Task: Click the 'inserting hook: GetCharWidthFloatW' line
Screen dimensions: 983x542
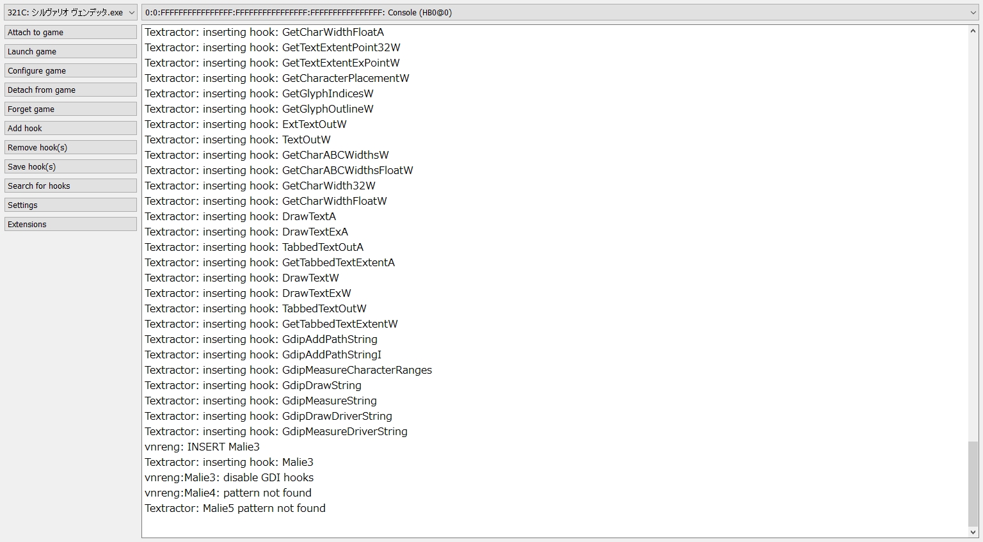Action: point(266,201)
